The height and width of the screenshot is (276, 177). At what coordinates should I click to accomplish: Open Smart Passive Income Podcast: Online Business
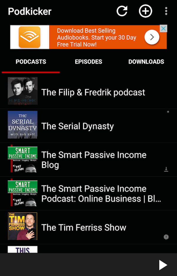88,194
